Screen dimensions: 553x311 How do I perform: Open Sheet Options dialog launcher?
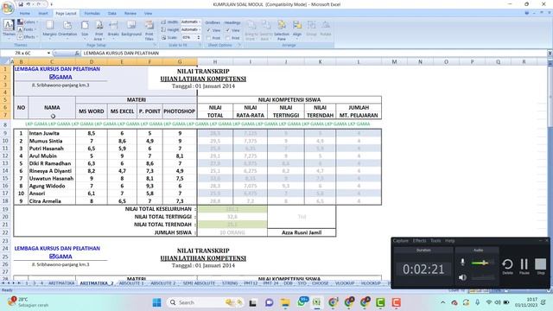[x=239, y=45]
